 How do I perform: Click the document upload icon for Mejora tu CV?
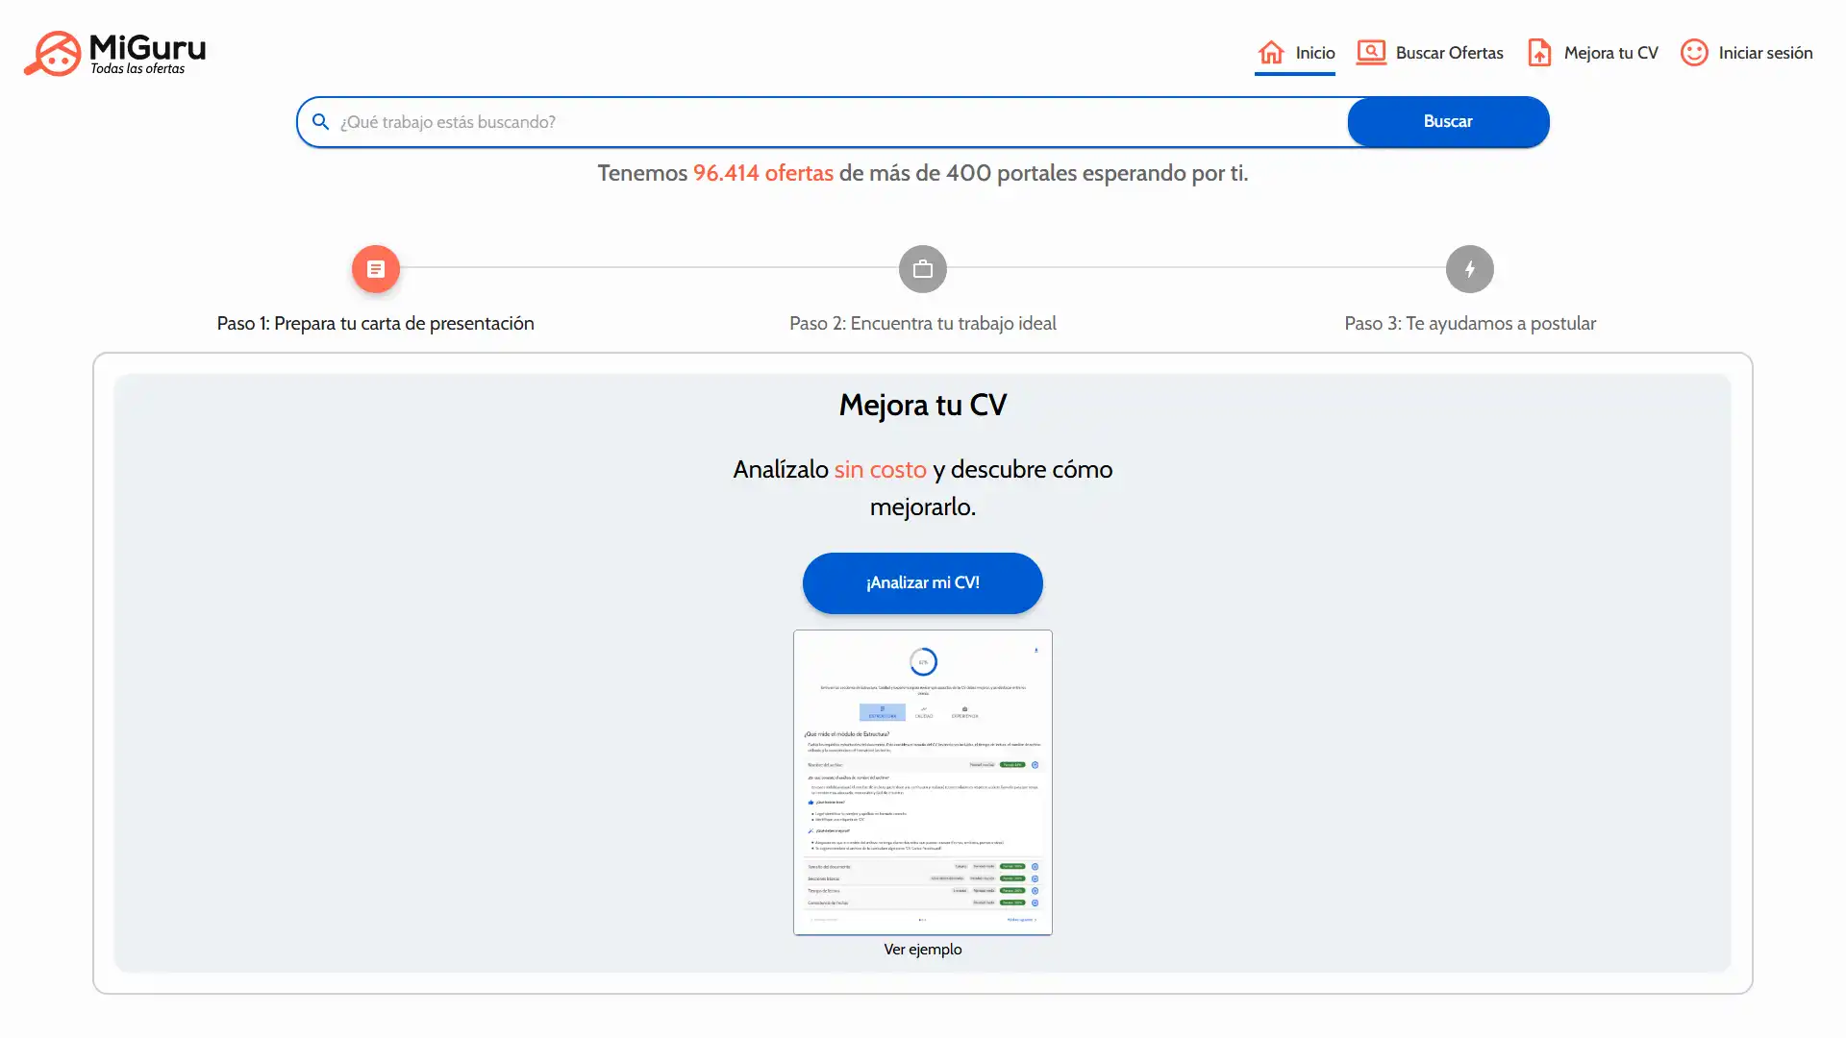[x=1539, y=52]
